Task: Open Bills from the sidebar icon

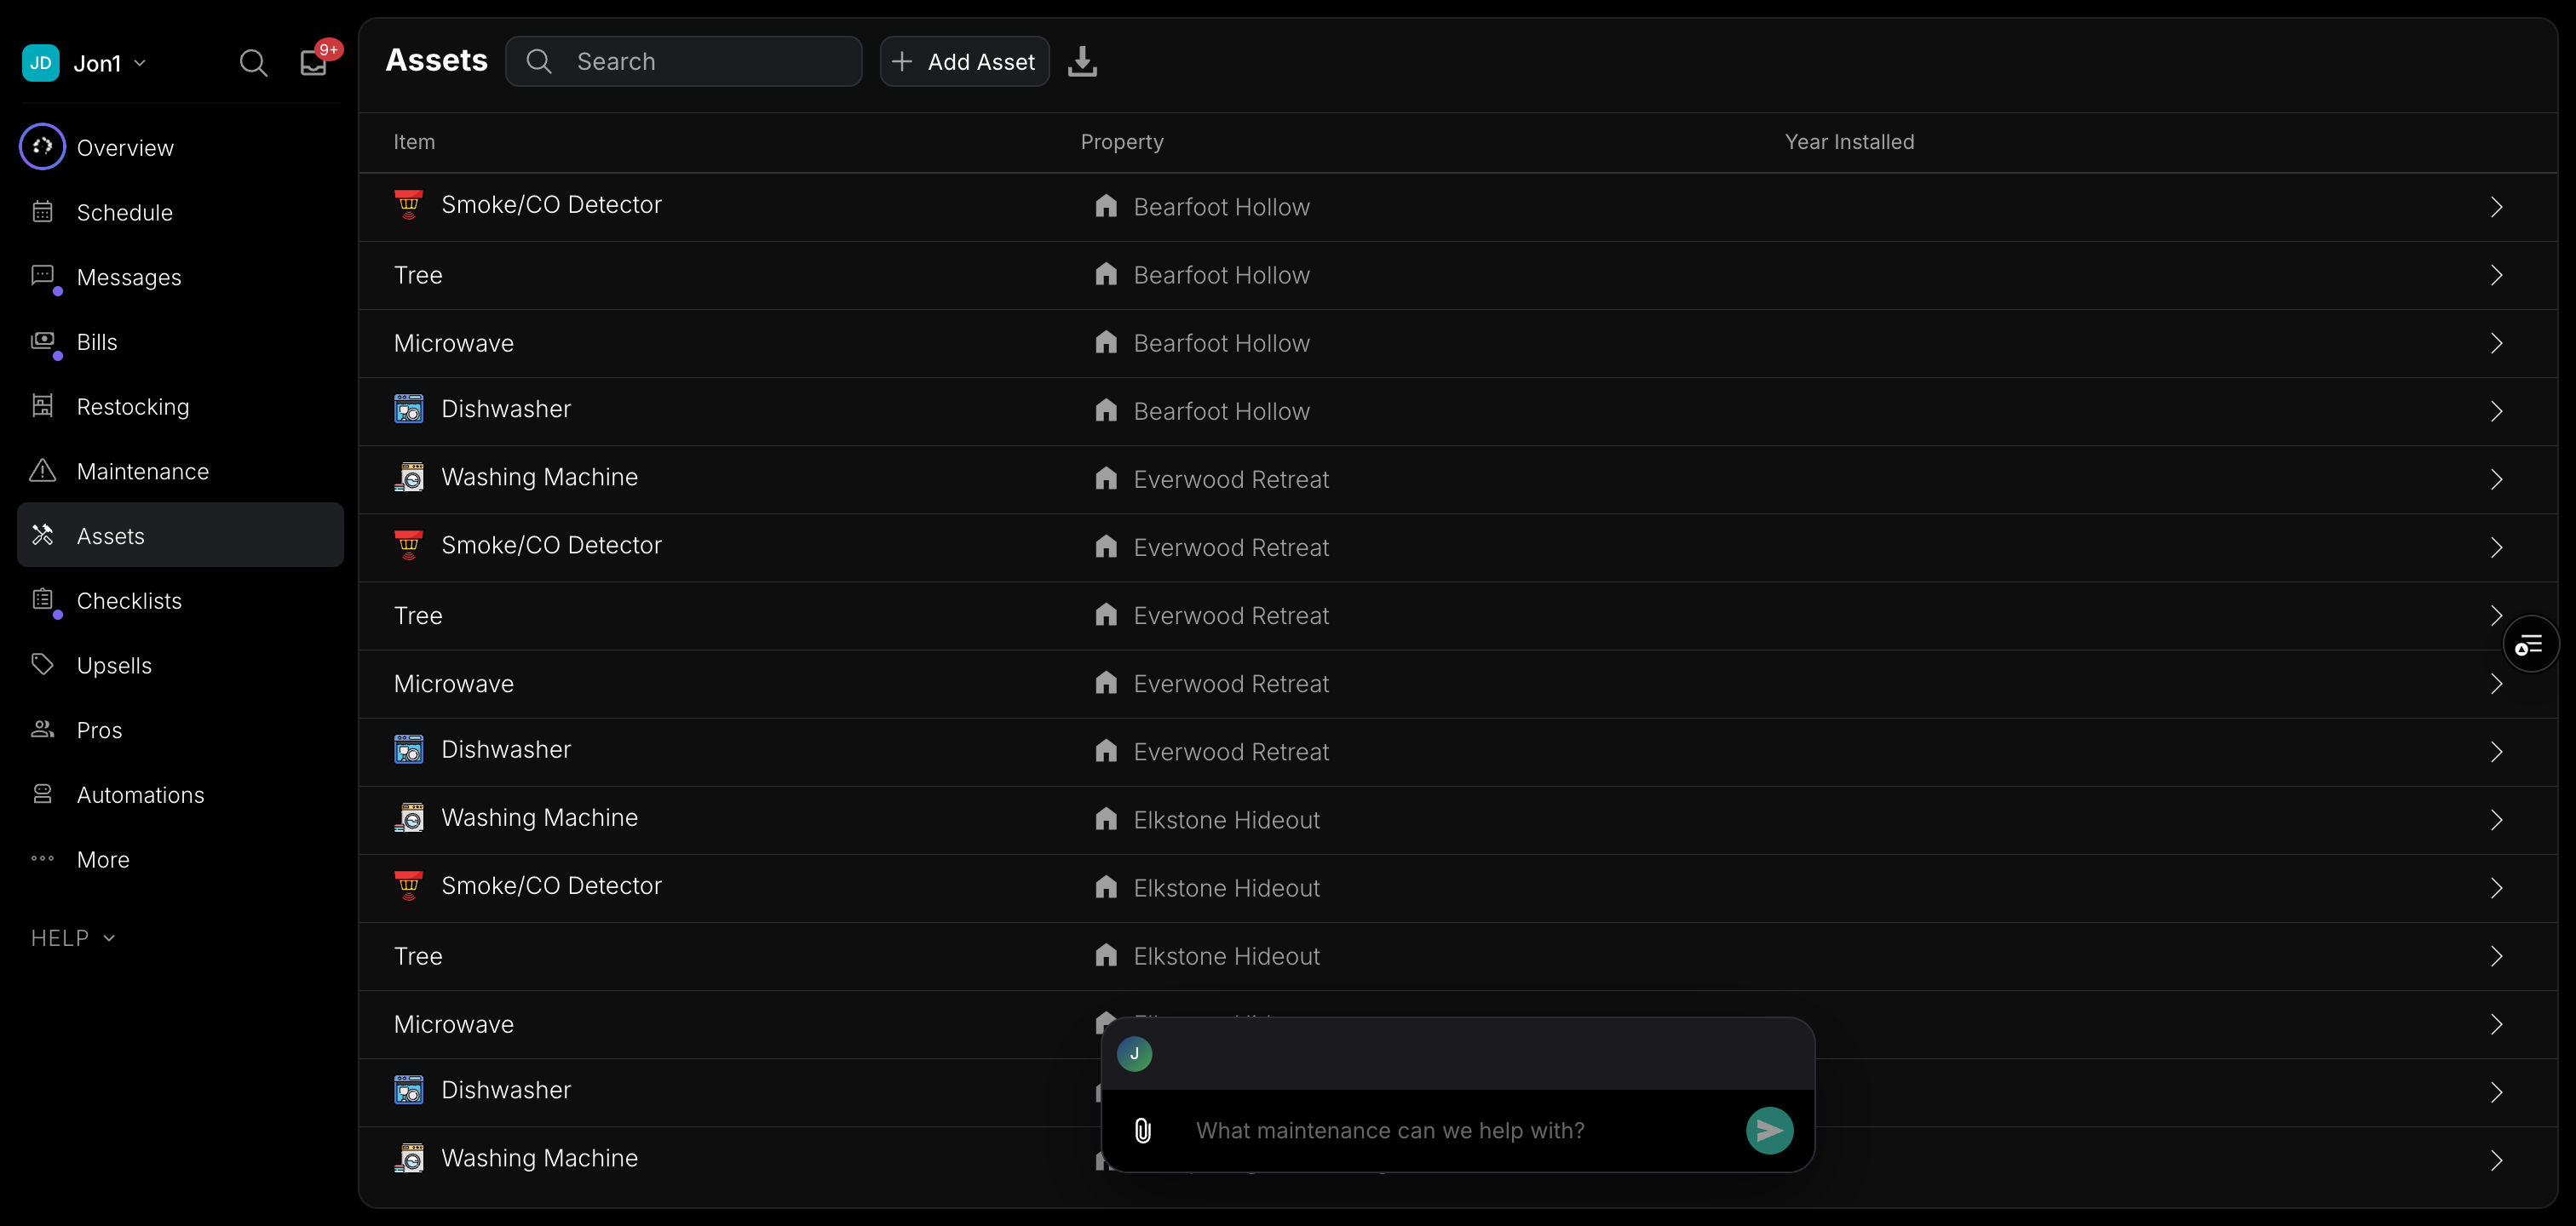Action: (42, 341)
